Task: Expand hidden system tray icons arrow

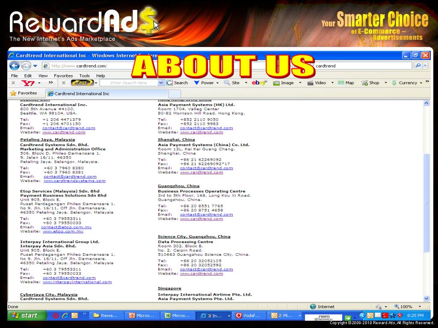Action: pyautogui.click(x=362, y=316)
